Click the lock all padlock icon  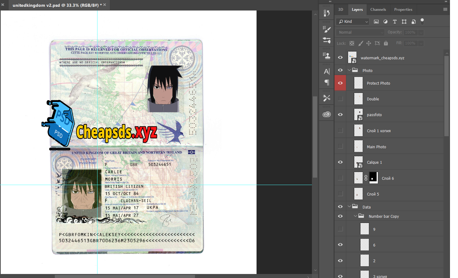[386, 43]
